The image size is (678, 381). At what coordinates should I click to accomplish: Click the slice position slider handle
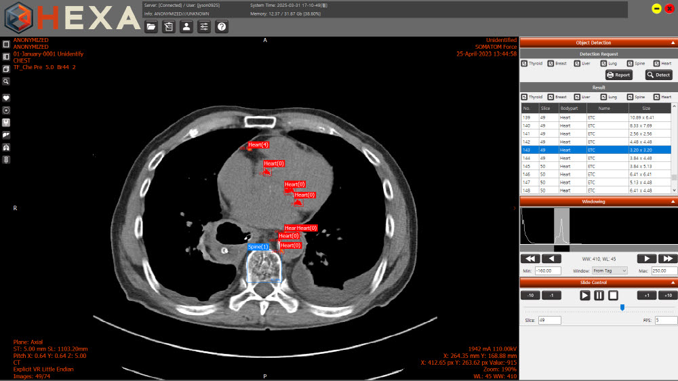[x=622, y=307]
